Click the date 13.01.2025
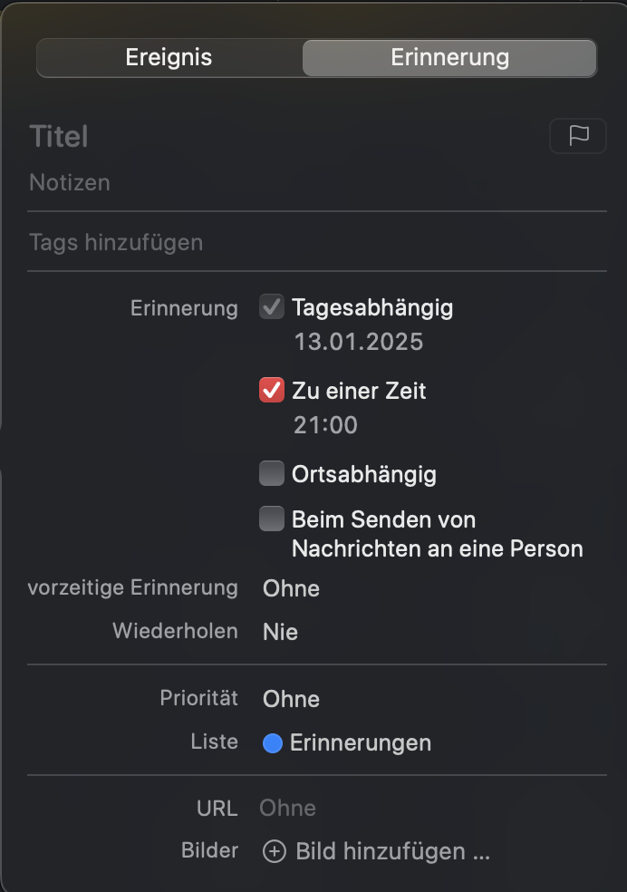 click(359, 343)
